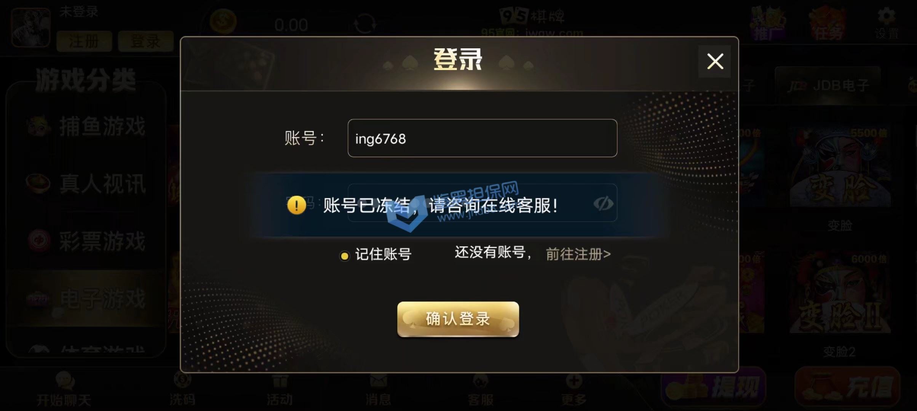
Task: Click the 充值 recharge button
Action: pyautogui.click(x=848, y=387)
